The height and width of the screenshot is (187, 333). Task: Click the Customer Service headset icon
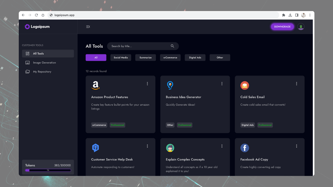(x=95, y=148)
